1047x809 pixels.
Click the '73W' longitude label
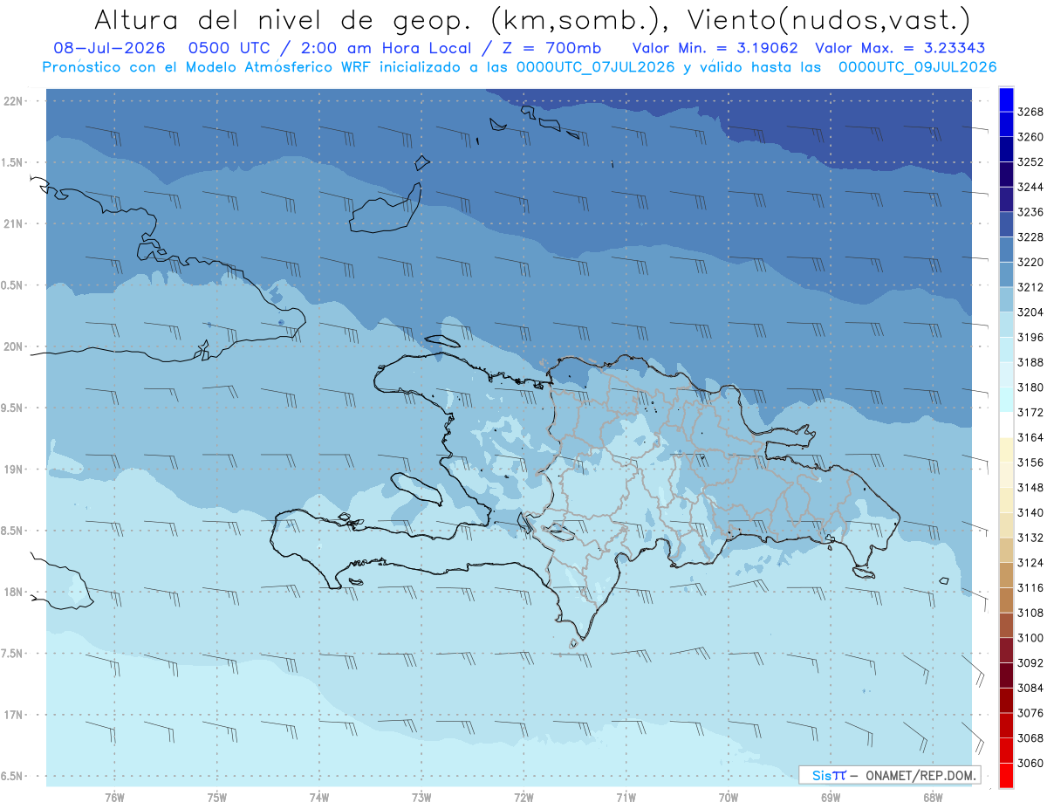pyautogui.click(x=421, y=797)
